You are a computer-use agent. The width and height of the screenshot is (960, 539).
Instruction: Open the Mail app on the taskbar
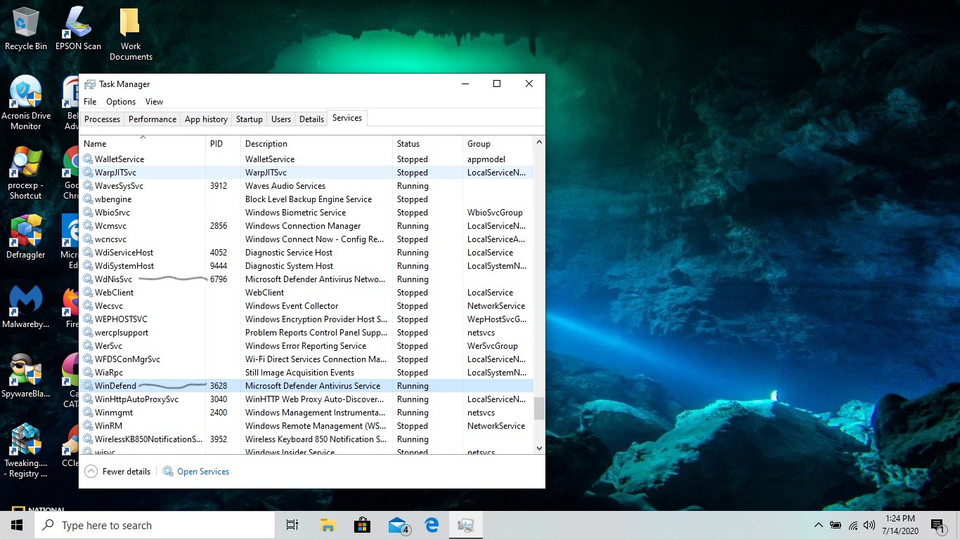click(398, 525)
